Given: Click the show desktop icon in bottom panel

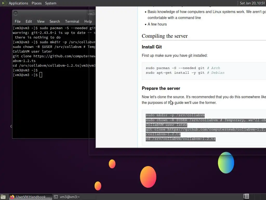Looking at the screenshot, I should pos(3,197).
